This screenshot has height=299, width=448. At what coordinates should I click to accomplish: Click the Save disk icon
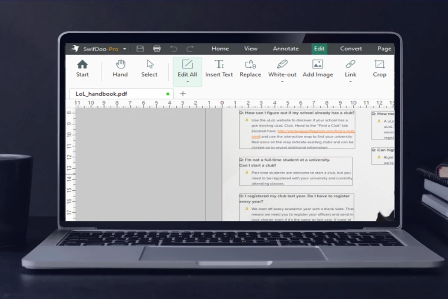pos(140,49)
